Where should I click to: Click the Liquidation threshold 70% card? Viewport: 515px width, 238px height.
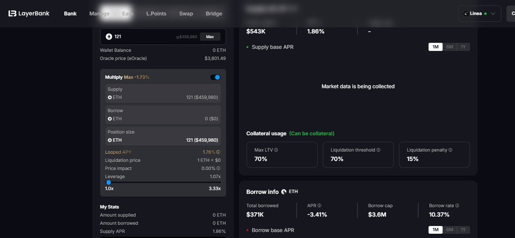click(x=358, y=154)
